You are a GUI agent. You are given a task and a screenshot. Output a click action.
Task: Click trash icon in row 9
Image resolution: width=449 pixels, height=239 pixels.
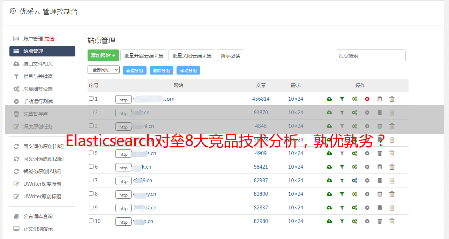click(x=392, y=208)
